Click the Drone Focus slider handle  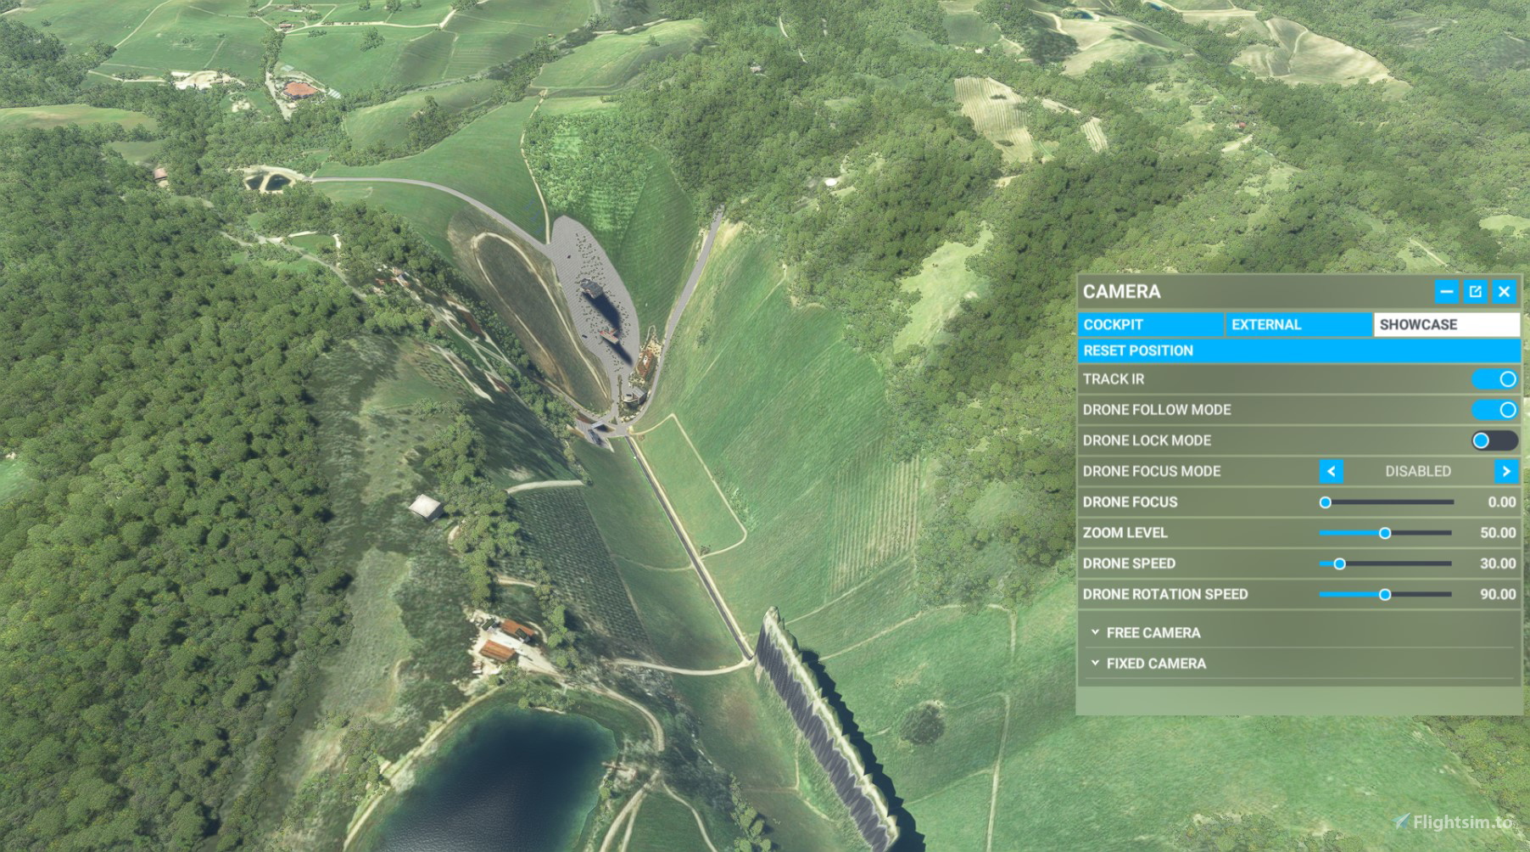[x=1325, y=502]
